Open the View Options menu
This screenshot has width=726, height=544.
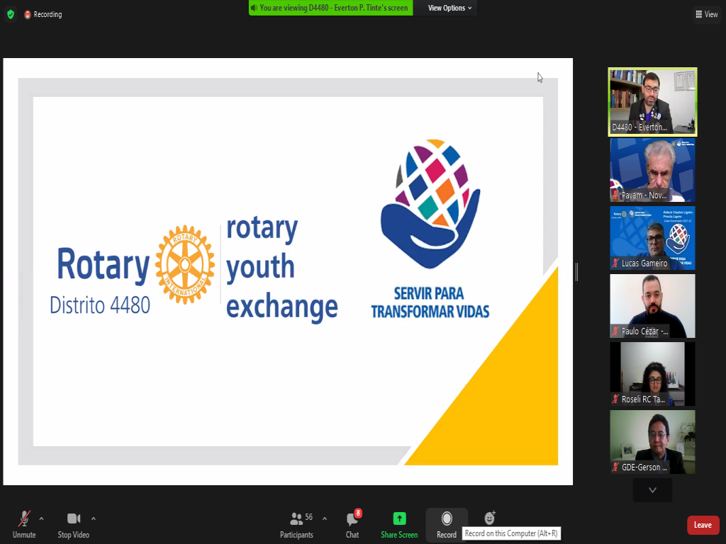coord(450,8)
